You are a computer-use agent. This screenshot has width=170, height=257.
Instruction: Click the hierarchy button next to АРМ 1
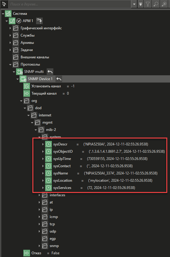39,21
